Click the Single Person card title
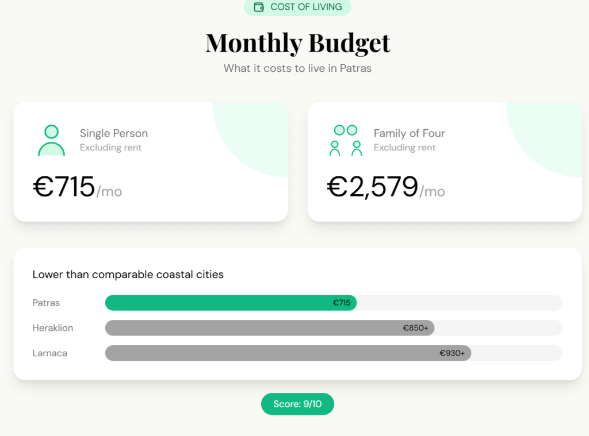The image size is (589, 436). [114, 133]
